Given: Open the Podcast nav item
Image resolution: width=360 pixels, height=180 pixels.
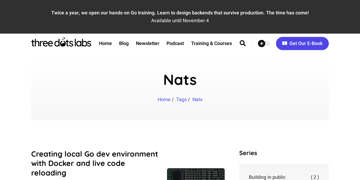Looking at the screenshot, I should 175,43.
